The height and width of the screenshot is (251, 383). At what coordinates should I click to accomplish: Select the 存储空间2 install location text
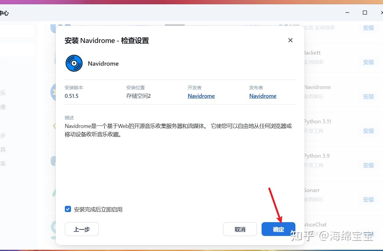[138, 96]
